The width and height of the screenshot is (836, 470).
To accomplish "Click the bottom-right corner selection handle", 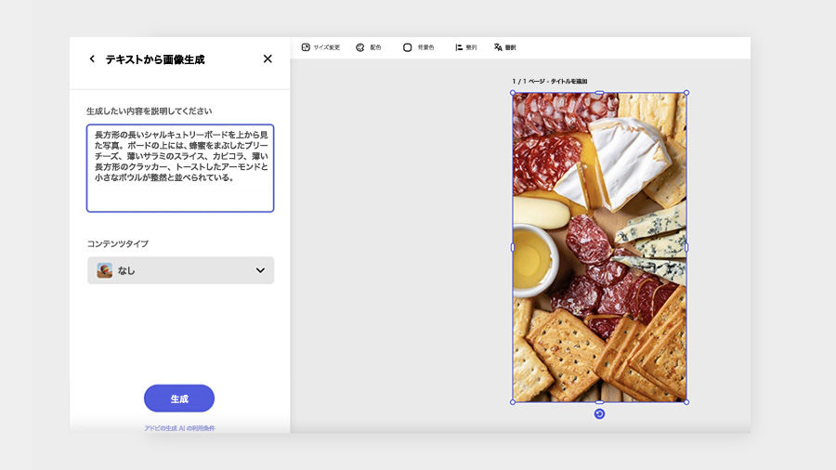I will pyautogui.click(x=686, y=402).
